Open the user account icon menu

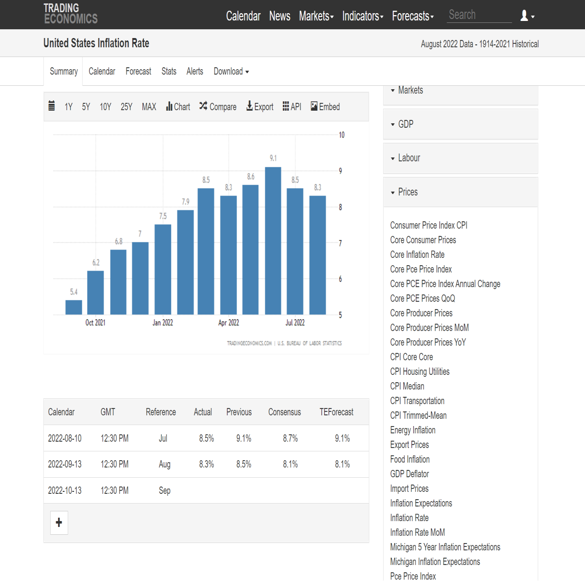point(527,16)
